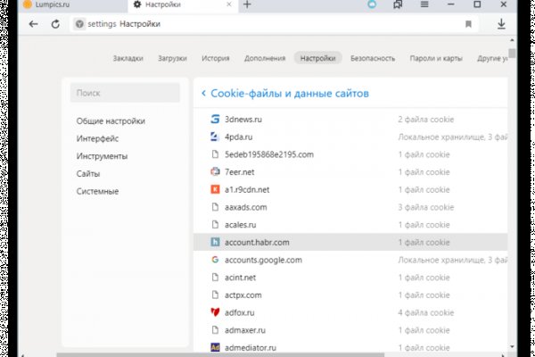Open the Безопасность section
The width and height of the screenshot is (535, 357).
point(373,58)
